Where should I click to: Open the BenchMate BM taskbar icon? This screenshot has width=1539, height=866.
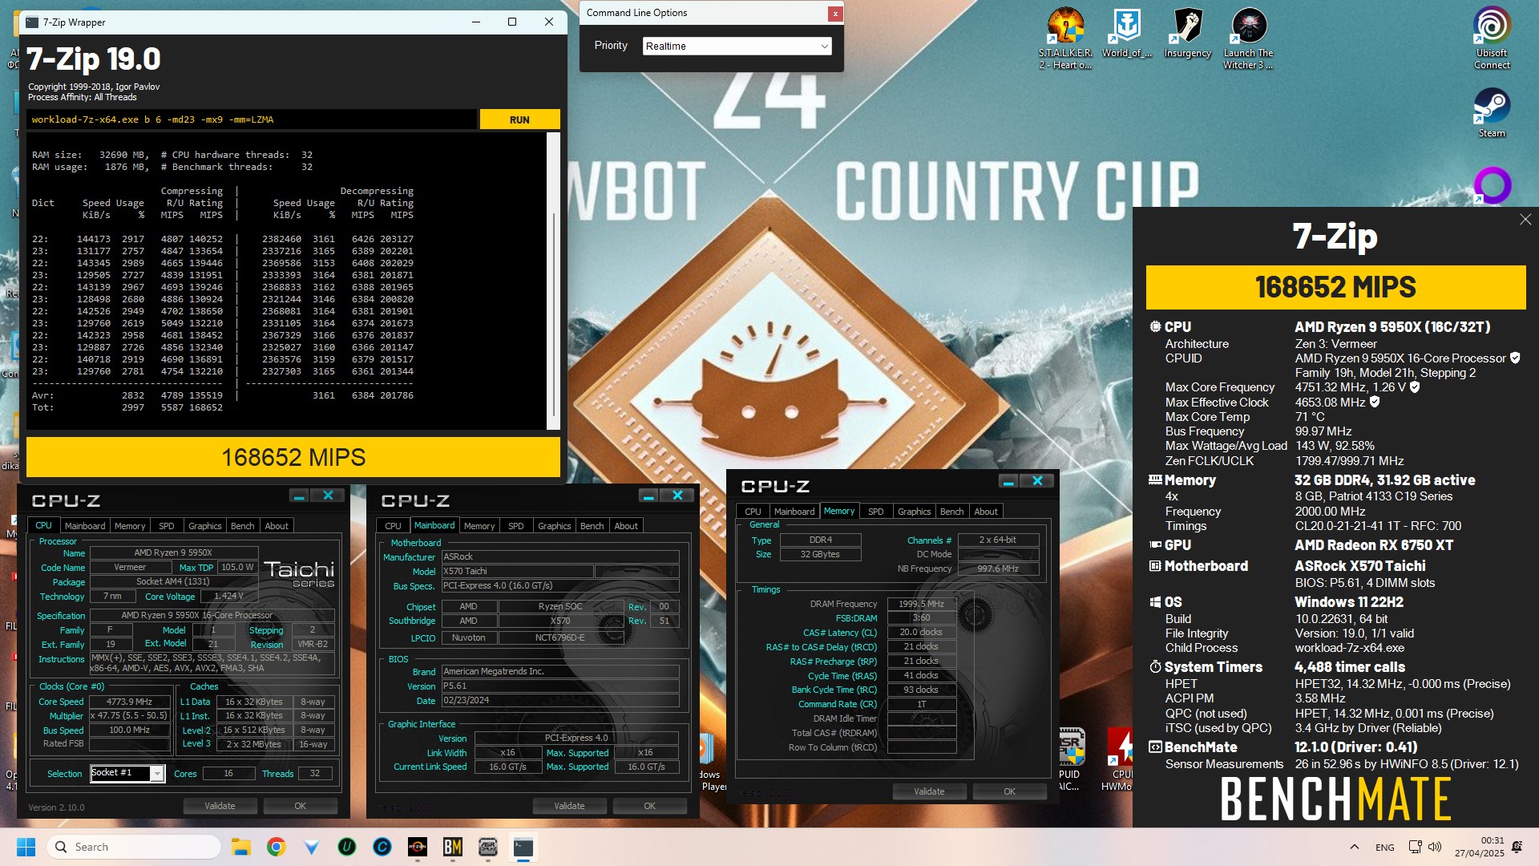click(452, 847)
